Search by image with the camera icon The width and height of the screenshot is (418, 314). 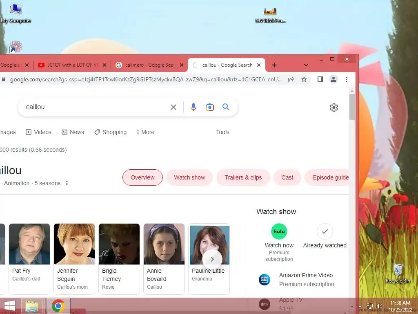tap(209, 107)
